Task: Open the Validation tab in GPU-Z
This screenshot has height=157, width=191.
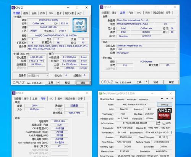Action: point(144,99)
